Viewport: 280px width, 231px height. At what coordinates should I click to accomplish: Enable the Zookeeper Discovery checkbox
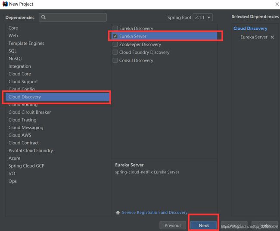pos(115,44)
